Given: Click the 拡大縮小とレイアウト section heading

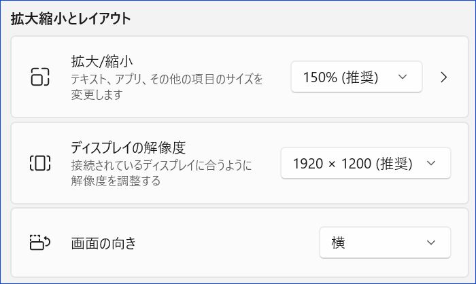Looking at the screenshot, I should (x=71, y=18).
